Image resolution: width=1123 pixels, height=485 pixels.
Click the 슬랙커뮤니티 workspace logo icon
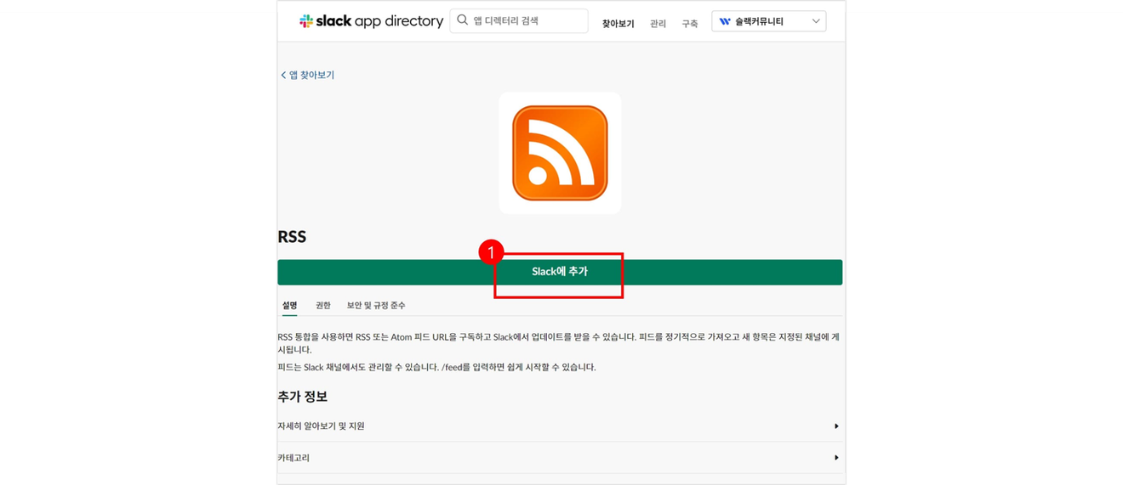point(725,21)
